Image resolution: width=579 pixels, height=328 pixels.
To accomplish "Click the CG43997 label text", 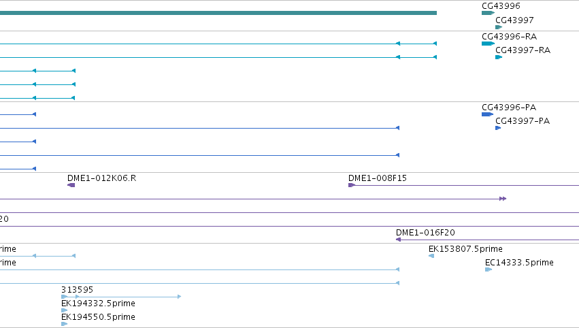I will [514, 20].
